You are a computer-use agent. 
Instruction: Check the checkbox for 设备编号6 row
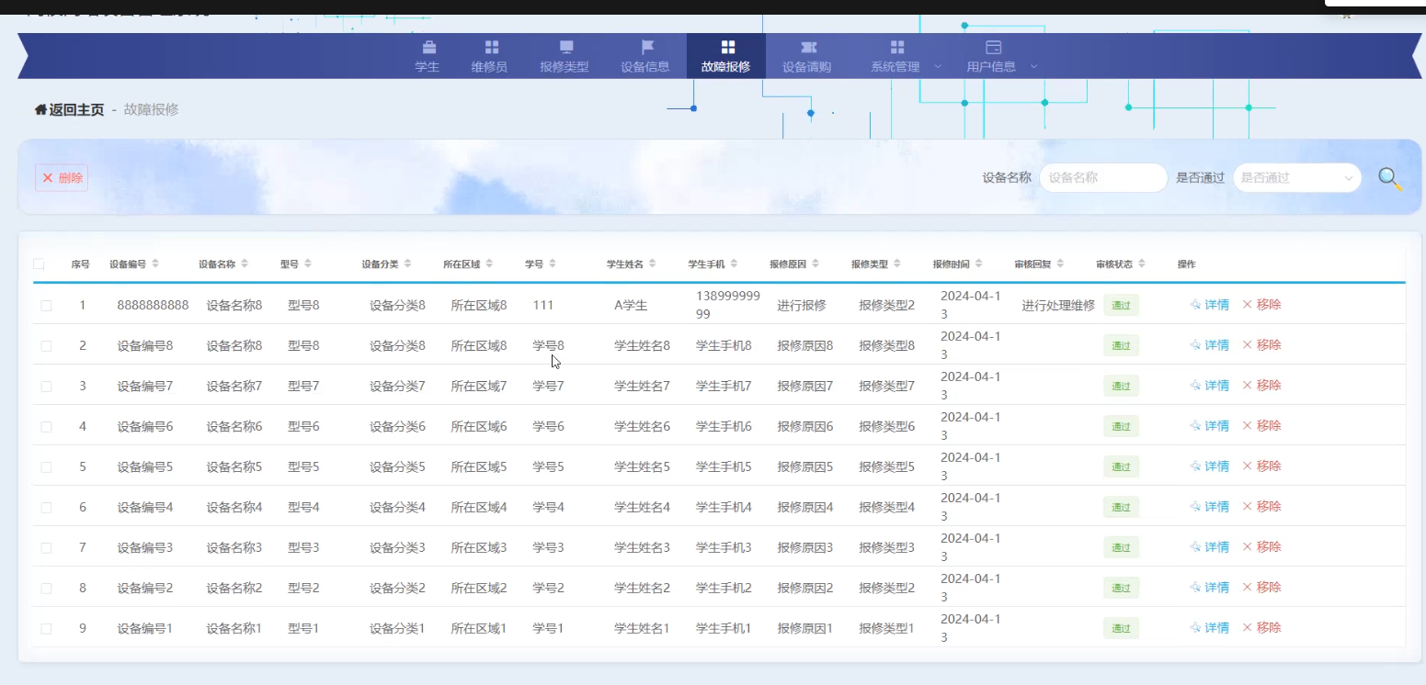tap(46, 427)
